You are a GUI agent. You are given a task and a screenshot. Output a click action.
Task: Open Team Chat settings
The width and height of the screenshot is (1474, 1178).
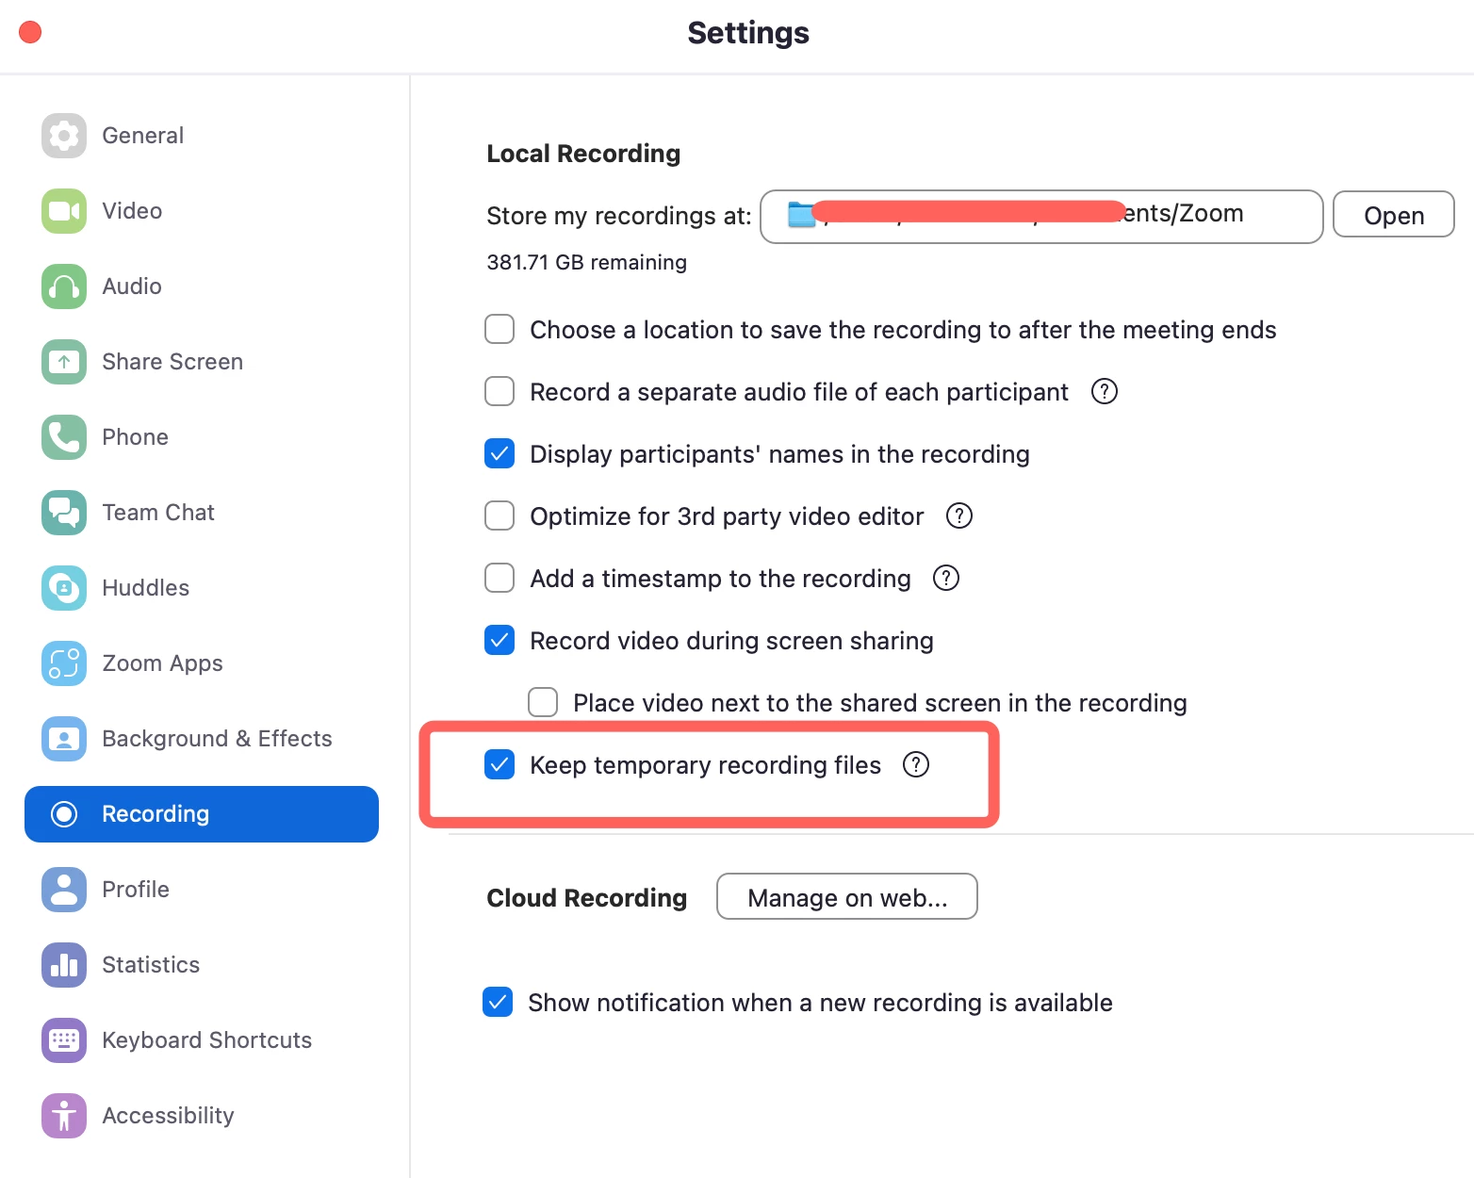pos(202,513)
